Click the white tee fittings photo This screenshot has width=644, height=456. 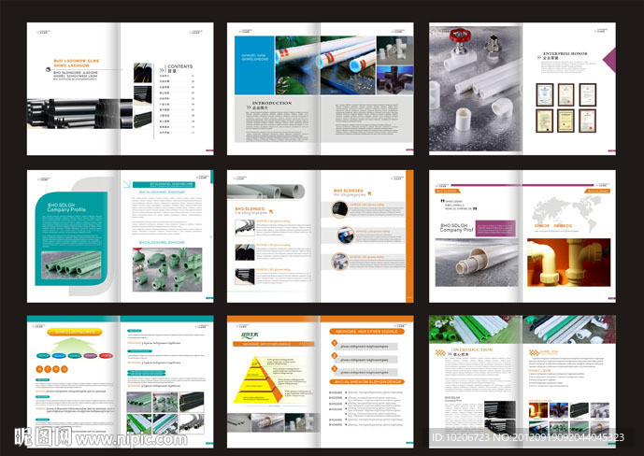click(394, 50)
